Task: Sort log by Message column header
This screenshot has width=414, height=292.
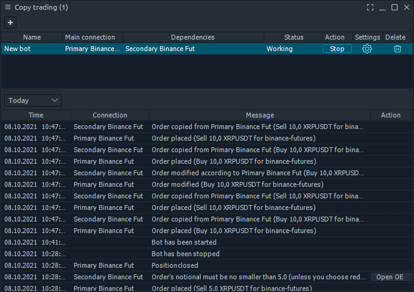Action: pyautogui.click(x=260, y=115)
